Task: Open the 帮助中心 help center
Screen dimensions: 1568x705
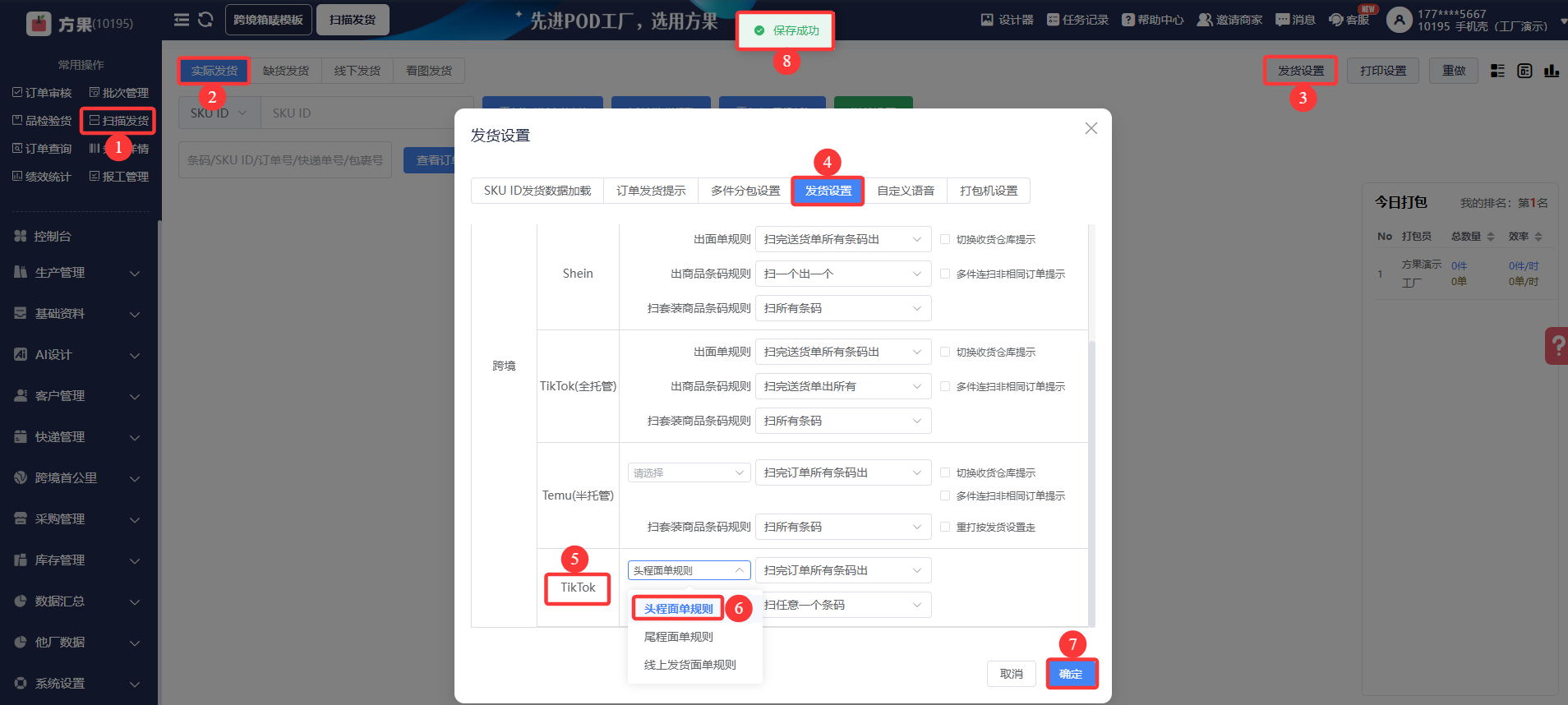Action: tap(1153, 20)
